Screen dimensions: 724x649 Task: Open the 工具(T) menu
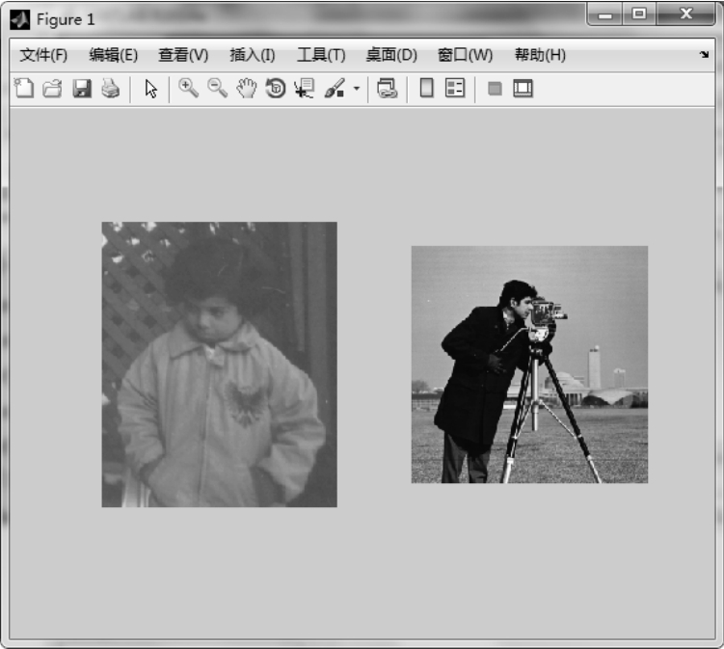(x=320, y=55)
